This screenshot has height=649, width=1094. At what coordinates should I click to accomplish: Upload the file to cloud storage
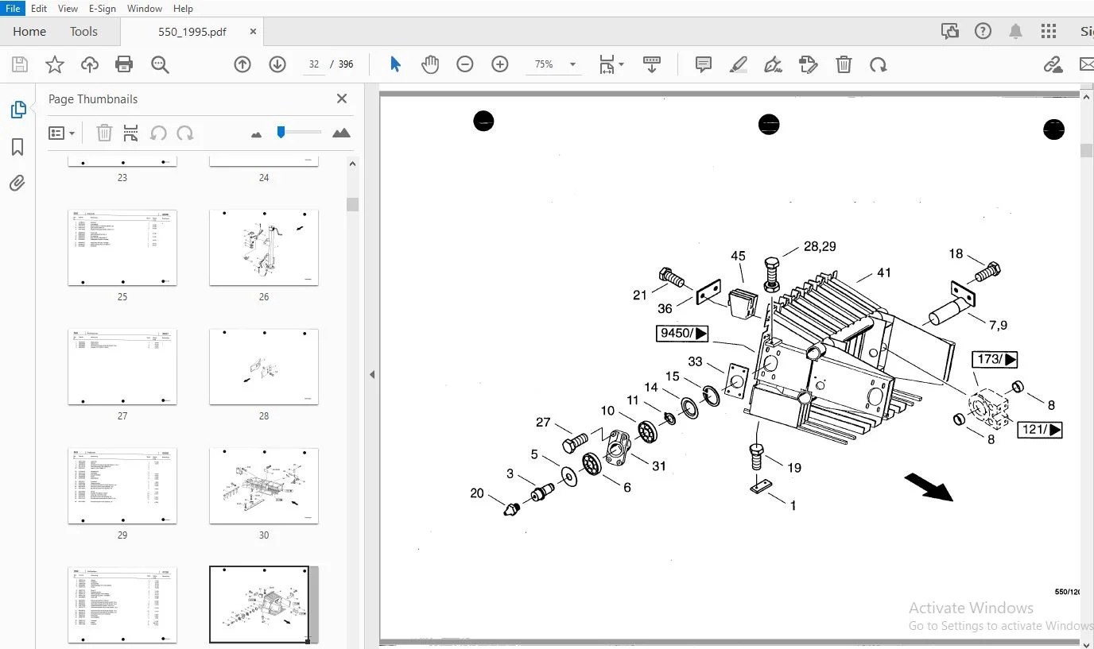tap(89, 64)
